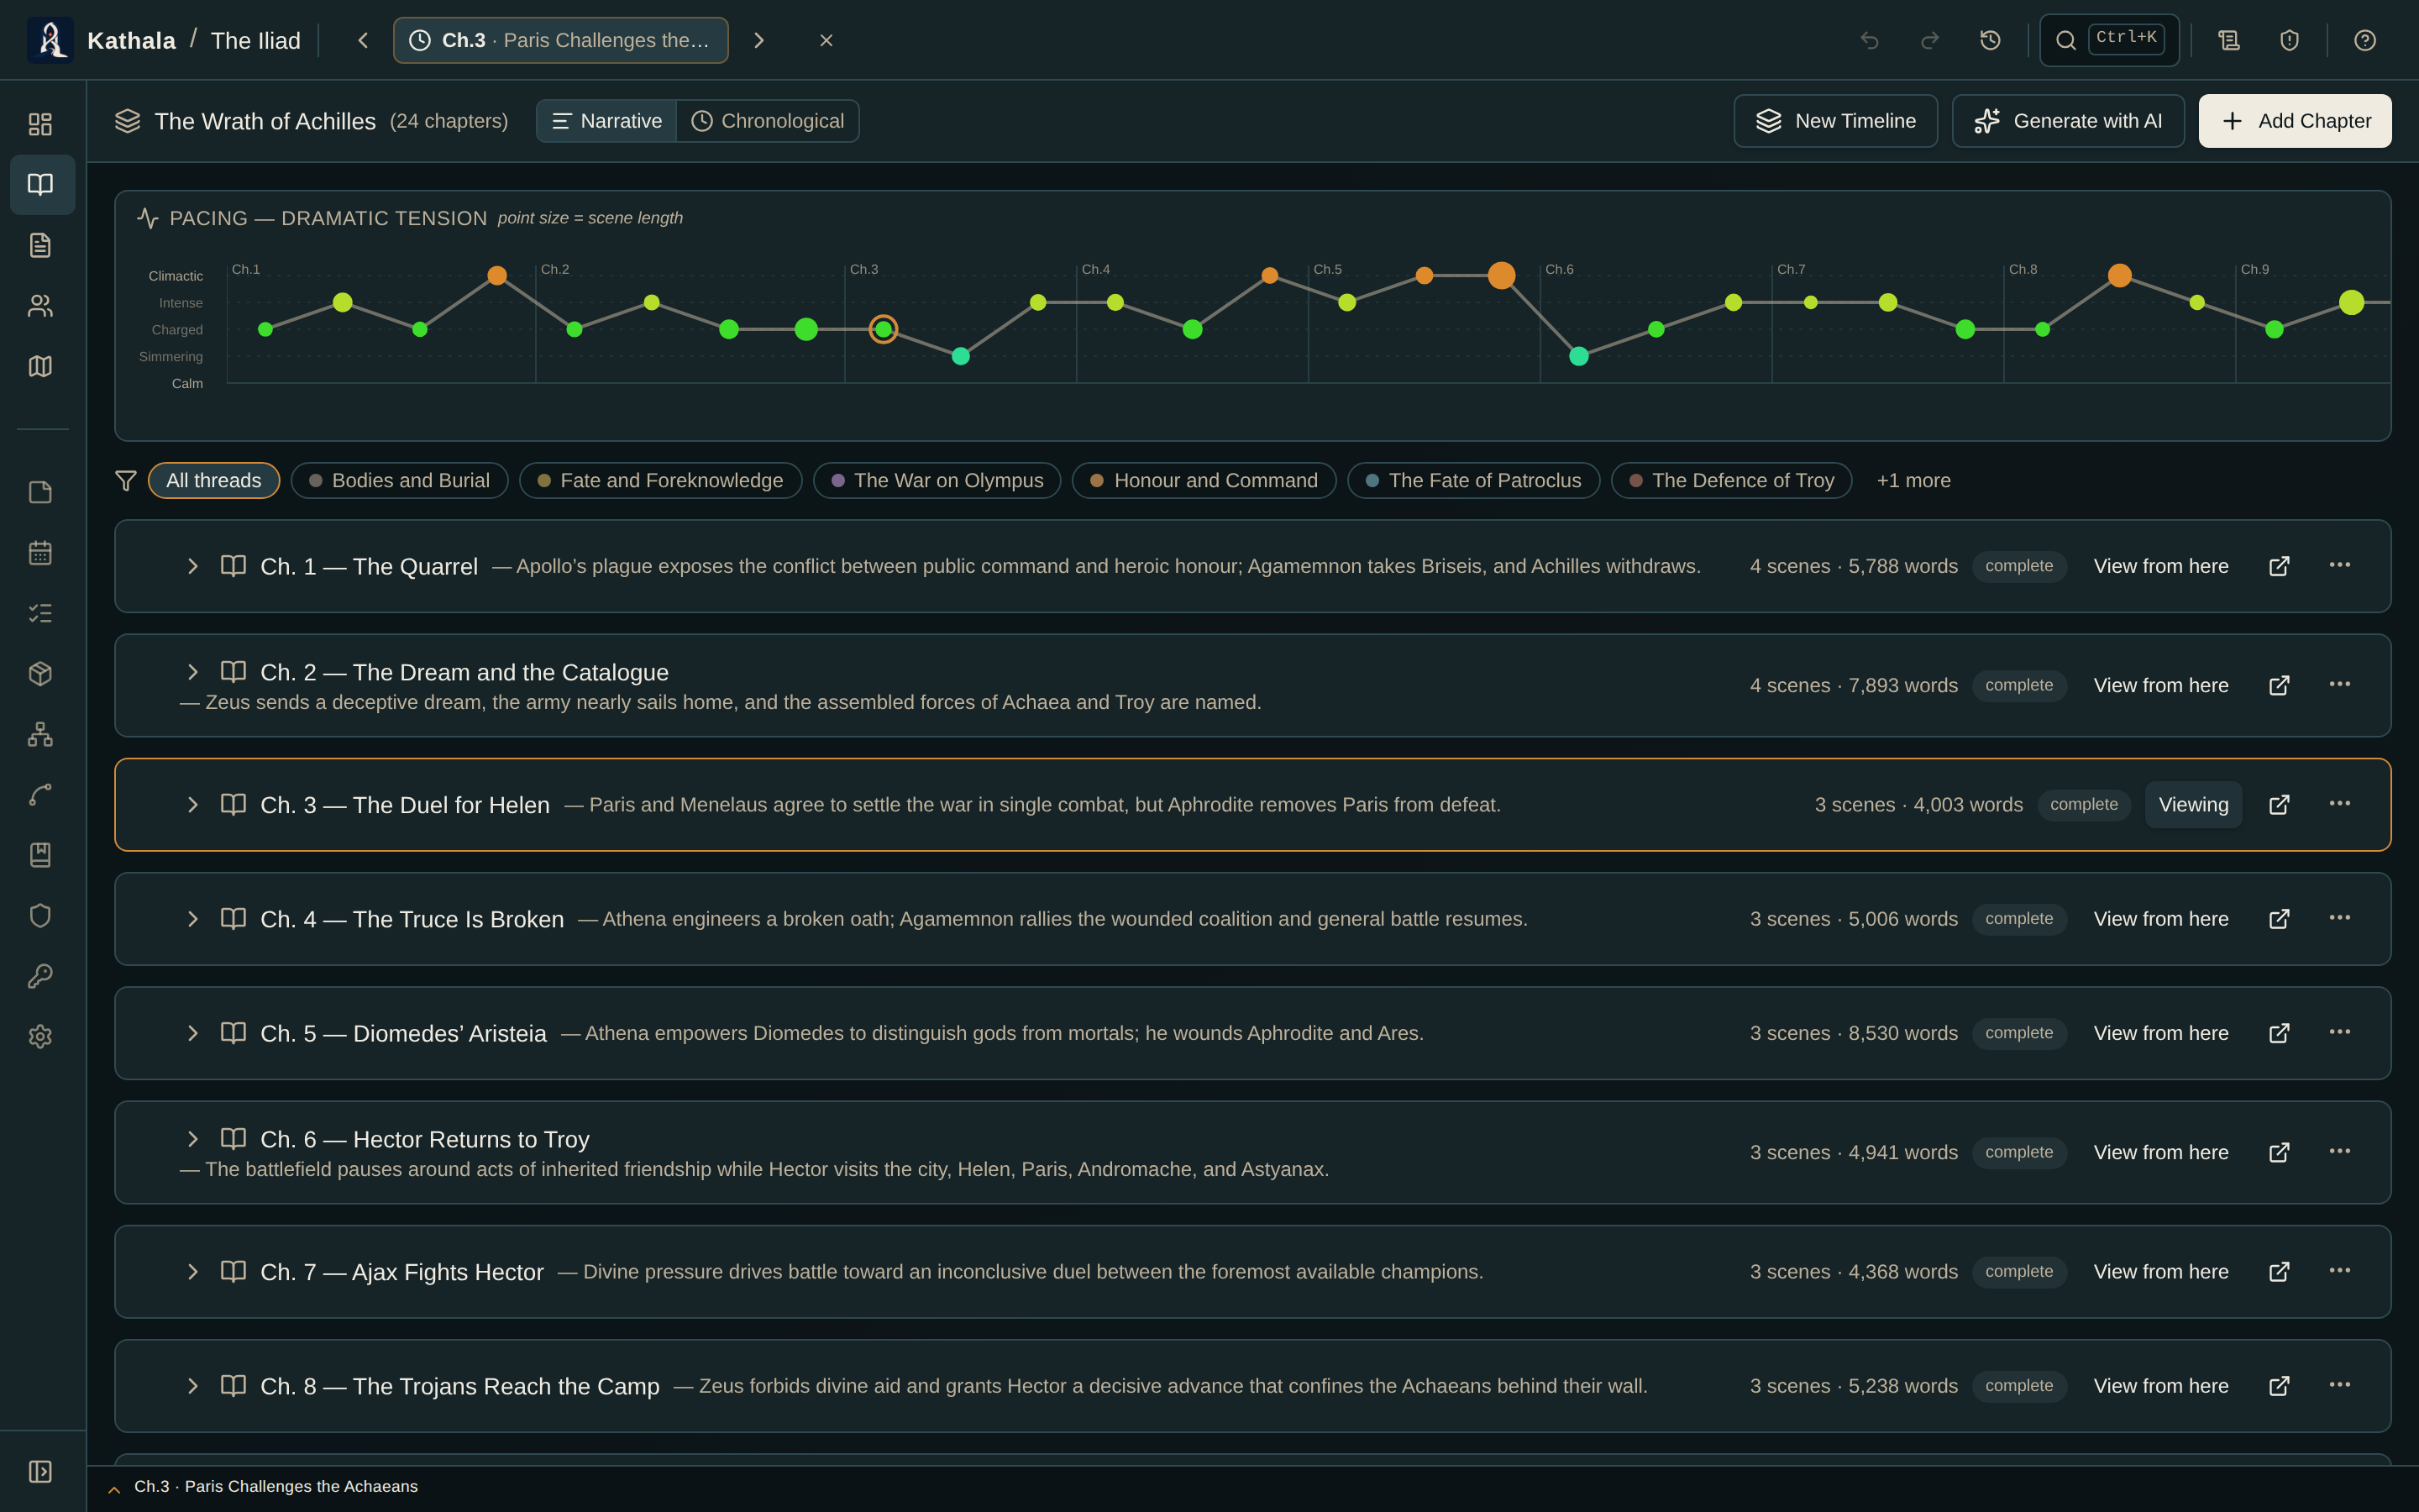Show the +1 more threads

[1913, 480]
